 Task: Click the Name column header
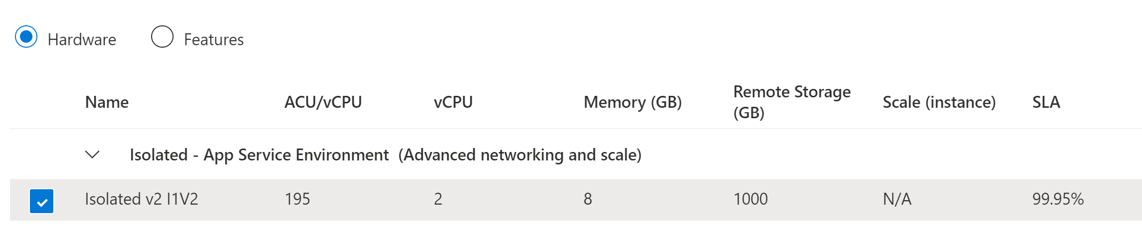click(107, 102)
